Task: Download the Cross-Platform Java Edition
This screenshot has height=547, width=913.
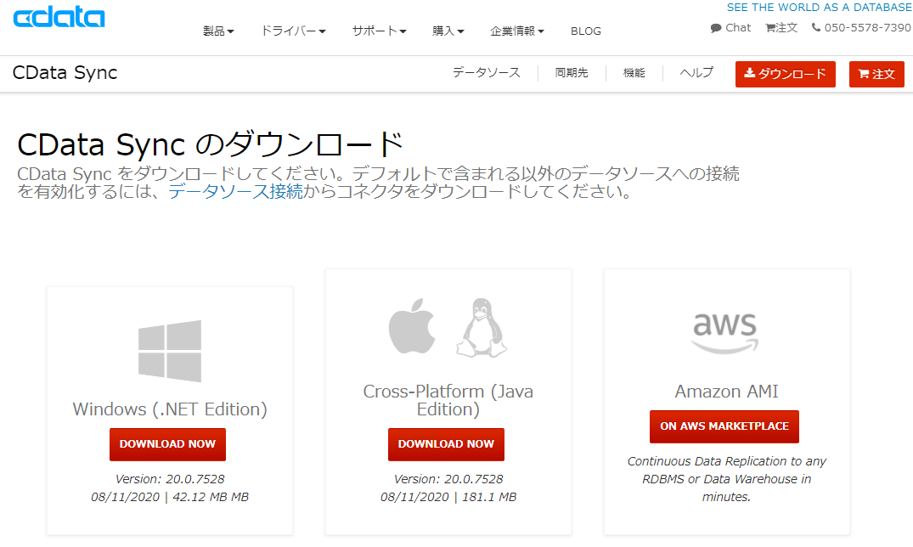Action: pos(446,444)
